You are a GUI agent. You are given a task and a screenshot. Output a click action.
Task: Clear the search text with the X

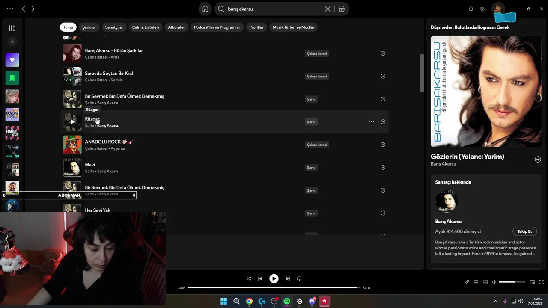(328, 9)
